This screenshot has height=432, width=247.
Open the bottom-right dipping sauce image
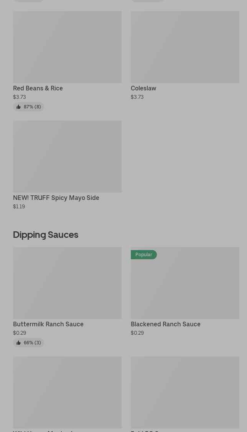click(x=185, y=392)
